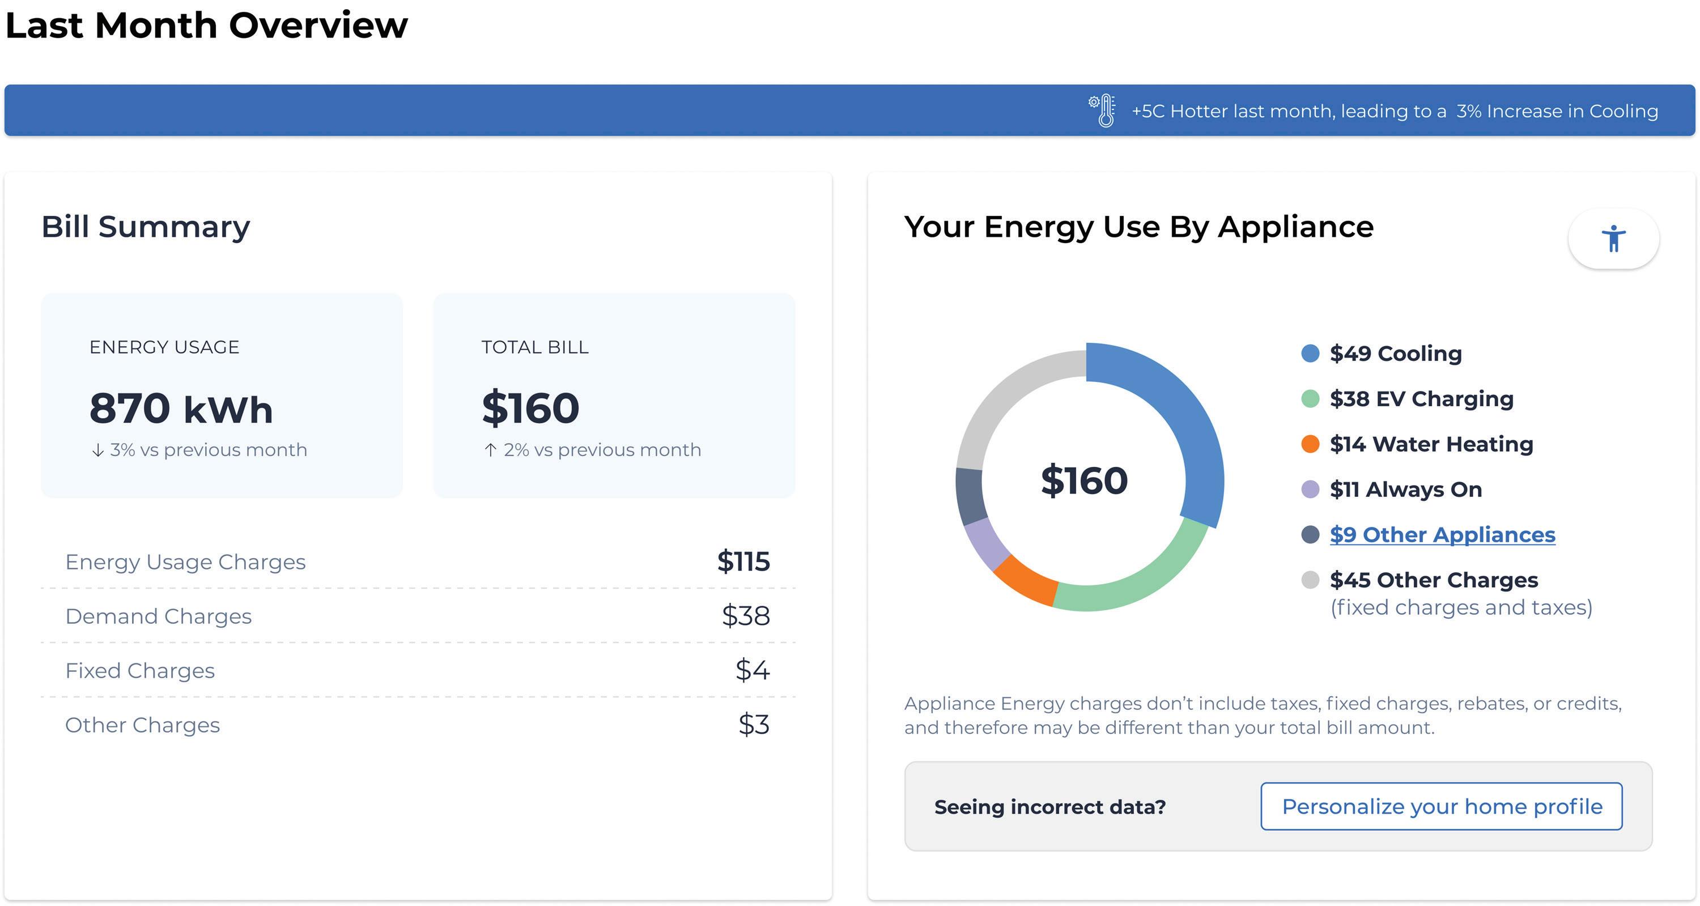Click the orange Water Heating legend dot
1700x906 pixels.
[x=1310, y=444]
